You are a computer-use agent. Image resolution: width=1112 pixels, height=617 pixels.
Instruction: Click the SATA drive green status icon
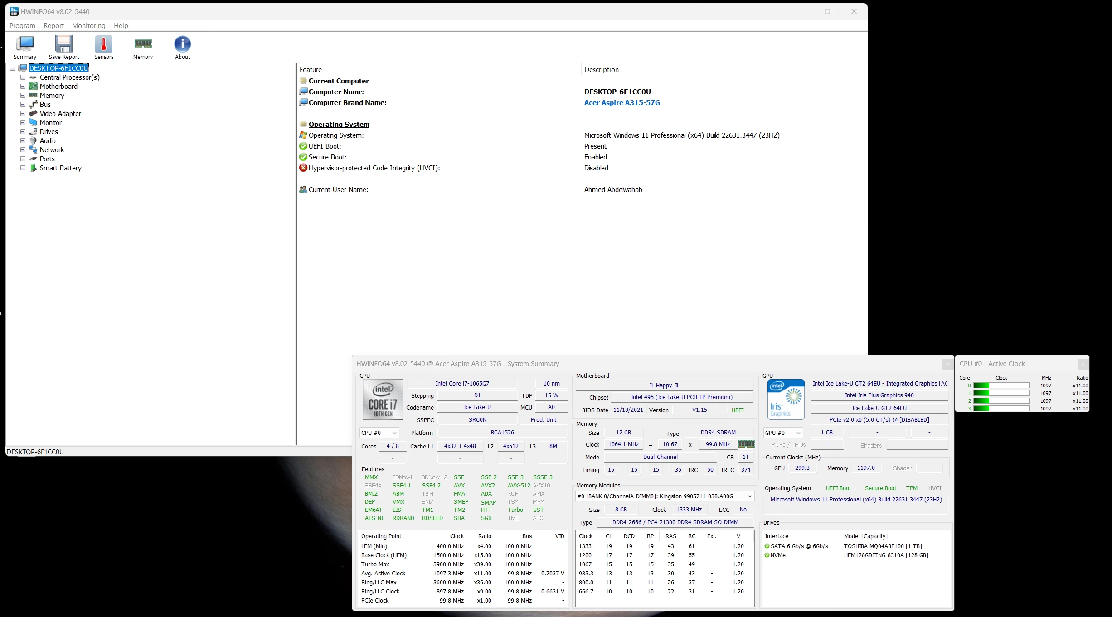[x=767, y=546]
